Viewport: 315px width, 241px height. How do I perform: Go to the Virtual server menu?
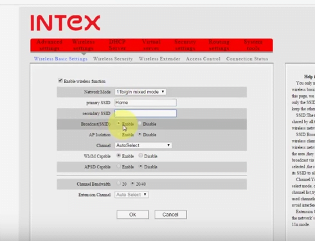click(x=151, y=45)
